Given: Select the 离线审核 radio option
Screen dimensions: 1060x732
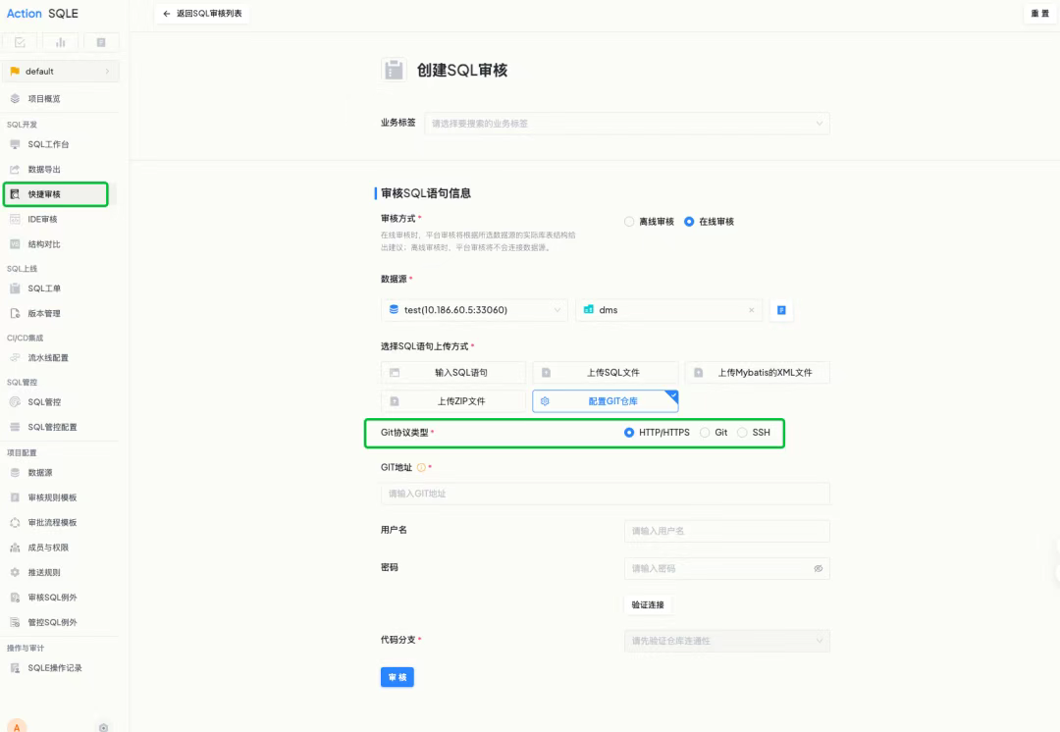Looking at the screenshot, I should point(629,222).
